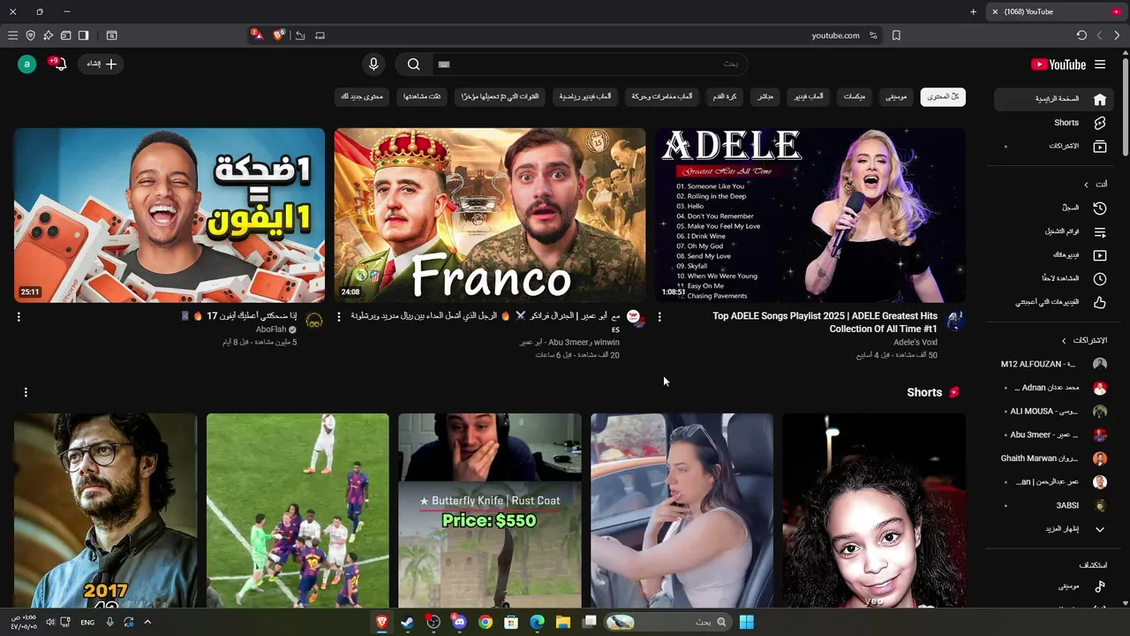Open options for the Franco video
The height and width of the screenshot is (636, 1130).
point(339,317)
